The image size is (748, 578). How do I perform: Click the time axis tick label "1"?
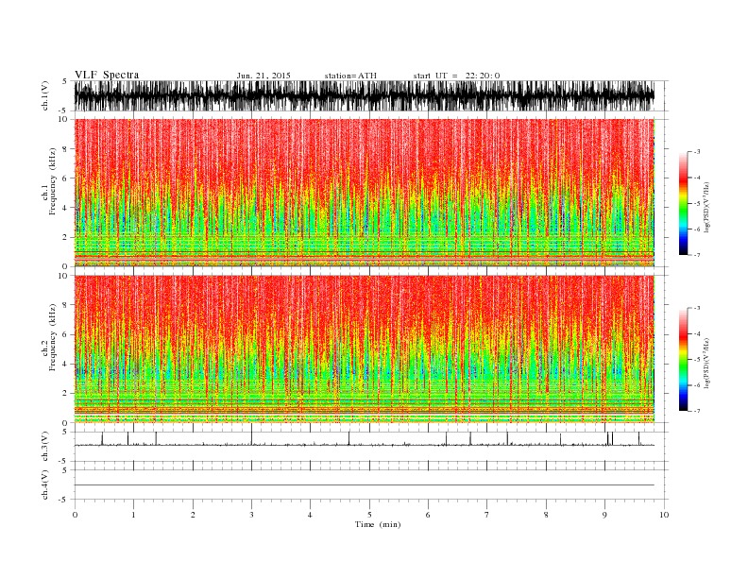[x=133, y=515]
